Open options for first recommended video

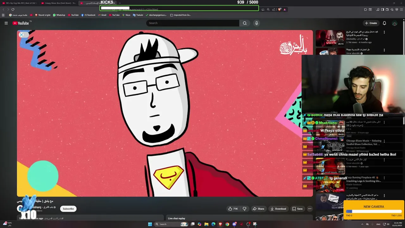pos(384,32)
